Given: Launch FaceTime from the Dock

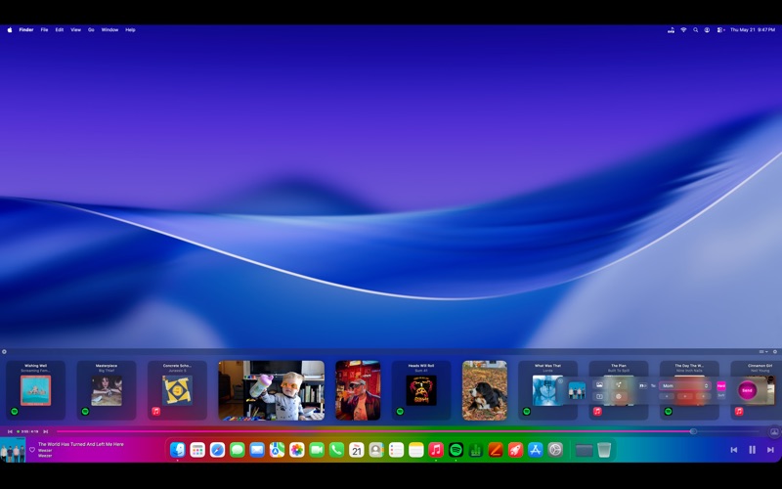Looking at the screenshot, I should [x=317, y=450].
